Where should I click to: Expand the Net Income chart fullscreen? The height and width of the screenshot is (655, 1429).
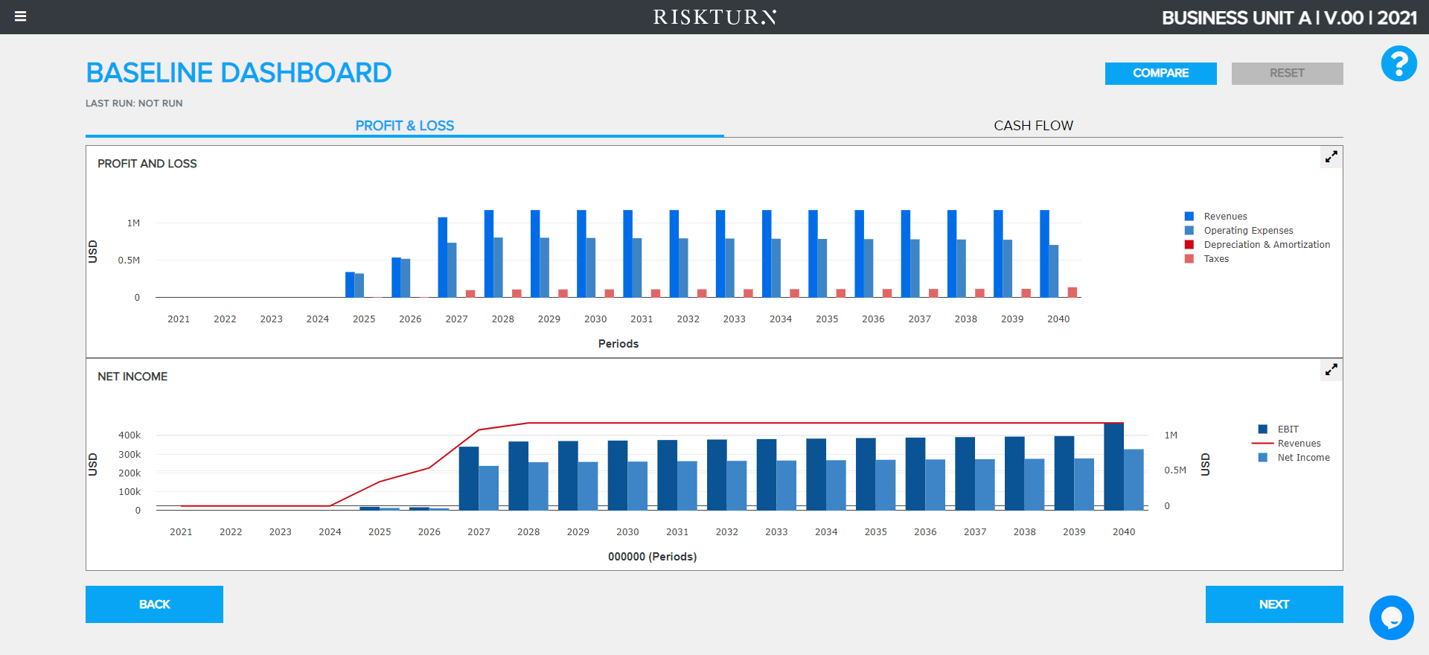1331,370
